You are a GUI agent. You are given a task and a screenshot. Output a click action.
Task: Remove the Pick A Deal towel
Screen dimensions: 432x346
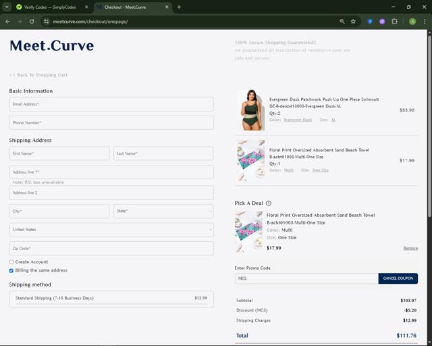[410, 248]
